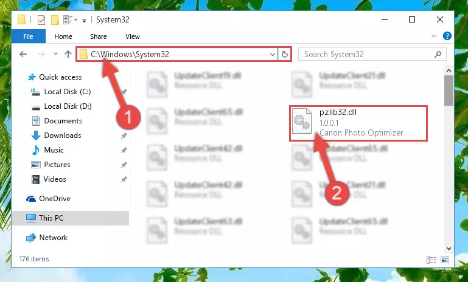Select the pzlib32.dll file
Viewport: 468px width, 282px height.
pos(358,123)
